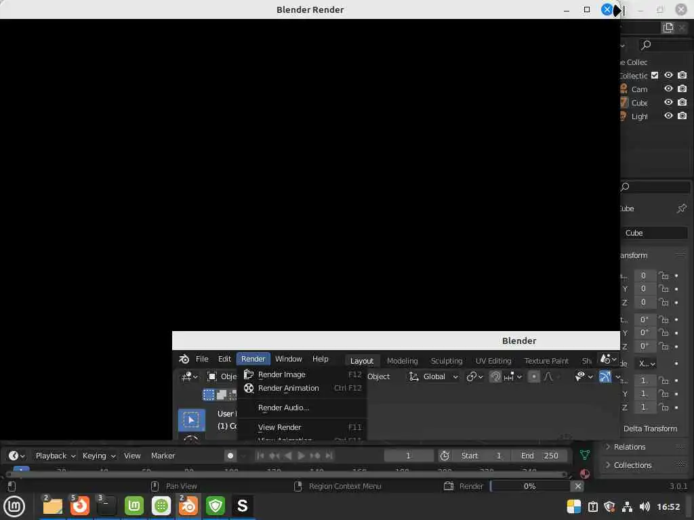The image size is (694, 520).
Task: Hide Cube in viewport via eye icon
Action: pyautogui.click(x=668, y=102)
